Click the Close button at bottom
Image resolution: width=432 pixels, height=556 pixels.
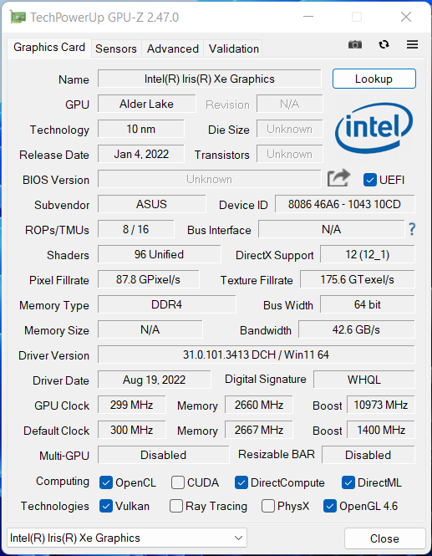tap(384, 538)
